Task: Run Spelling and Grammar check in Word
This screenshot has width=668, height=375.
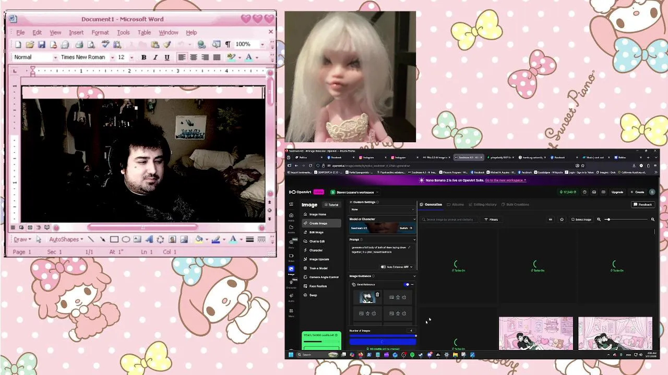Action: coord(105,45)
